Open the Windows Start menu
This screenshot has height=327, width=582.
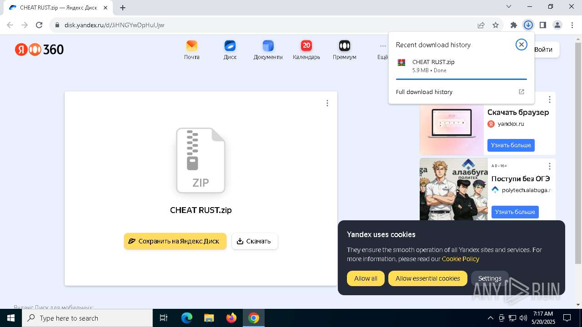pos(11,318)
